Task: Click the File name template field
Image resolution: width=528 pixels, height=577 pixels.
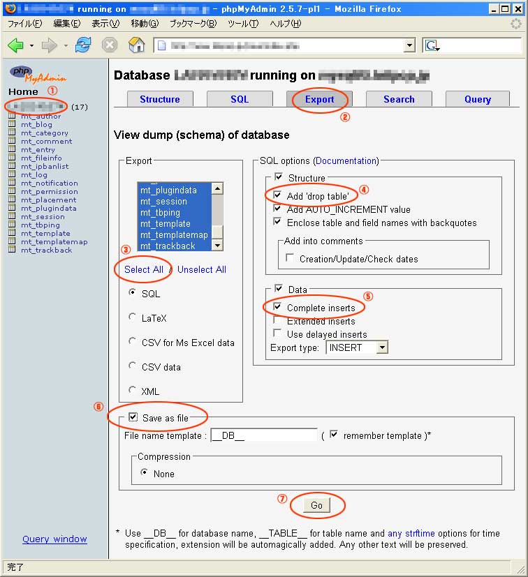Action: [264, 435]
